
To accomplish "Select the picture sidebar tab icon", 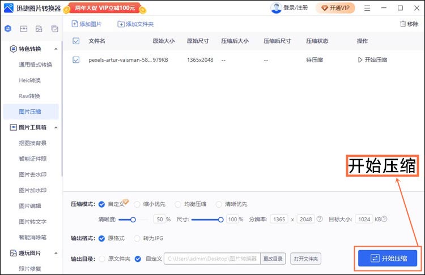I will pyautogui.click(x=39, y=29).
